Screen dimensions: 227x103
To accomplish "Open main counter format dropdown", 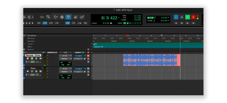I will (x=119, y=18).
